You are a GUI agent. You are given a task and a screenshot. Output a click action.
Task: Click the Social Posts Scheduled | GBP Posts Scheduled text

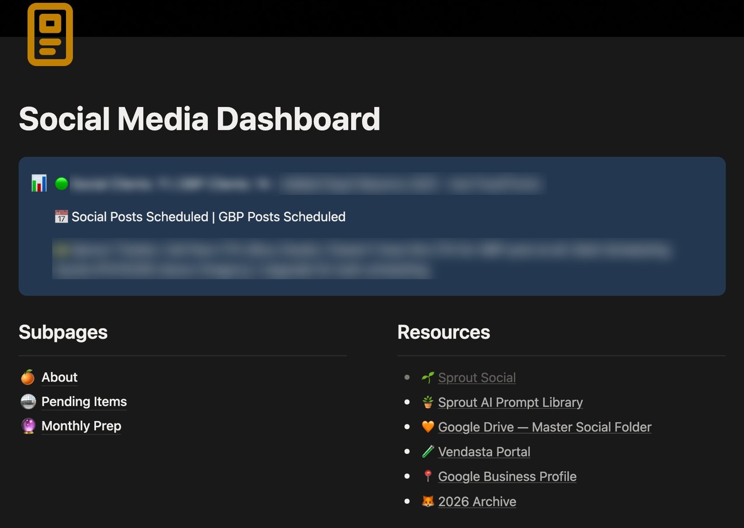coord(208,217)
